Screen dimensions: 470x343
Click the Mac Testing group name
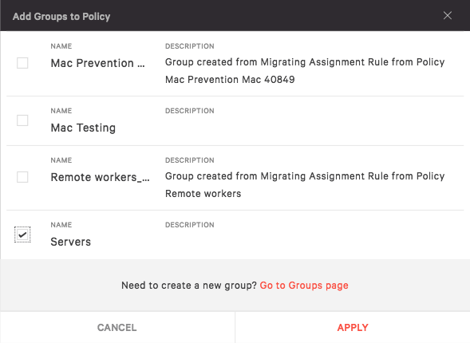point(83,128)
